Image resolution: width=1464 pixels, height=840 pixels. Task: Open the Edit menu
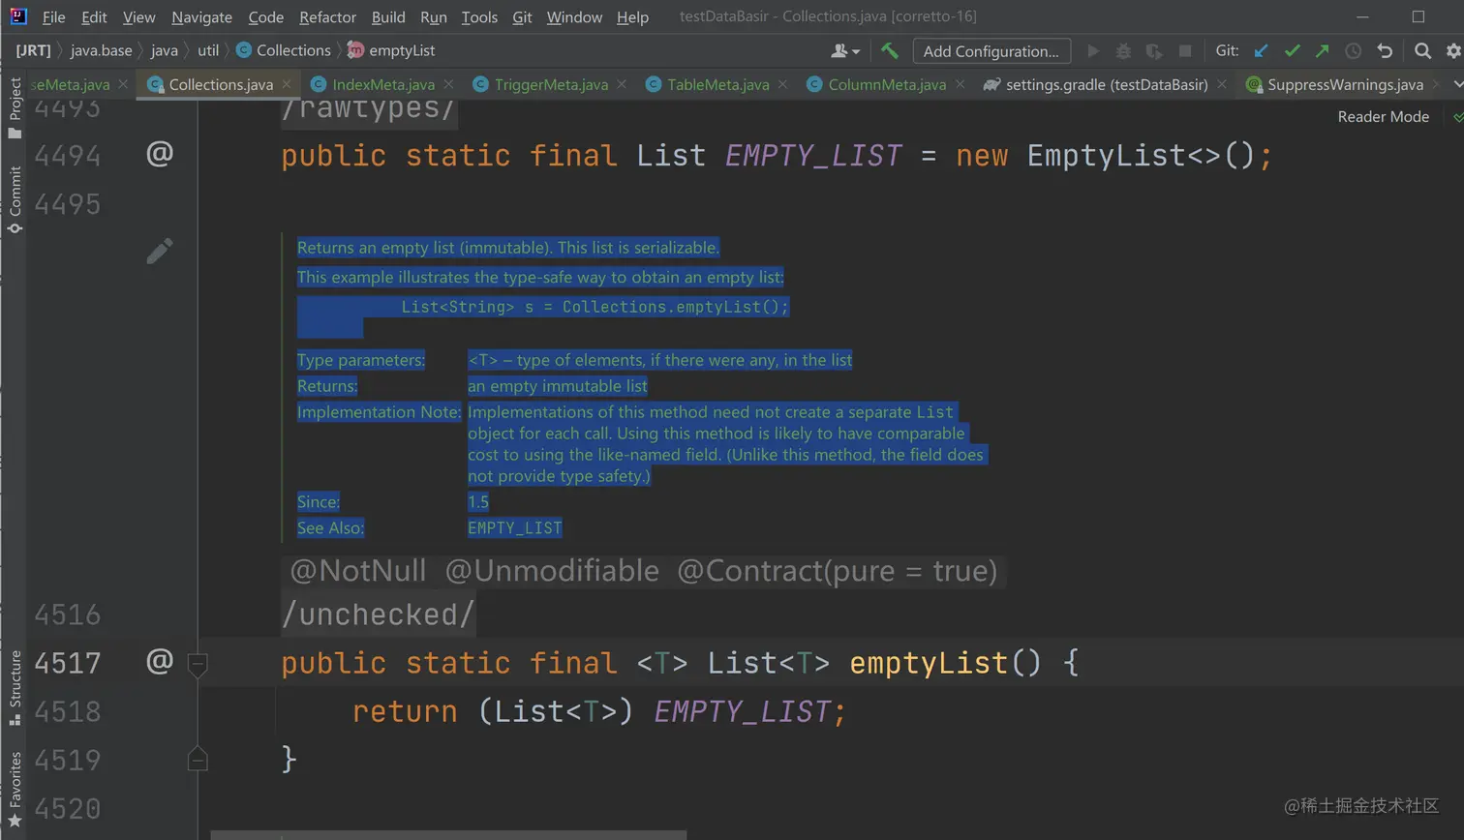pyautogui.click(x=94, y=17)
